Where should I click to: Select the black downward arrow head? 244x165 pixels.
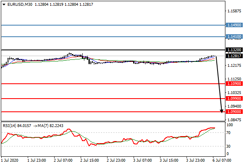coord(222,111)
